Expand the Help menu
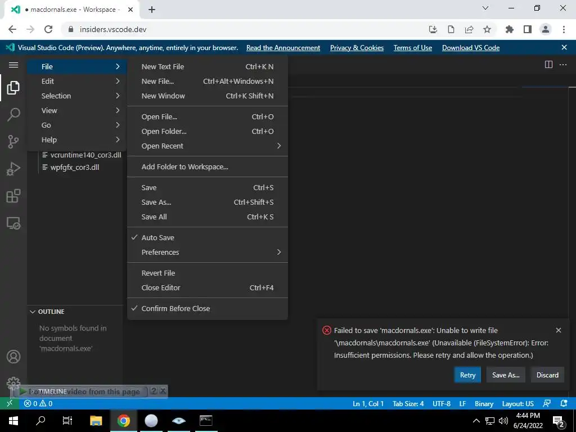Image resolution: width=576 pixels, height=432 pixels. pyautogui.click(x=77, y=140)
